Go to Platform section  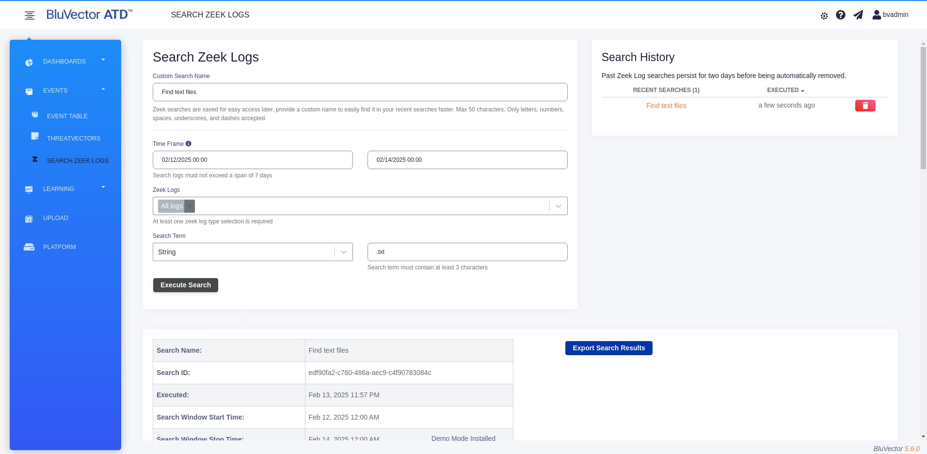(60, 247)
